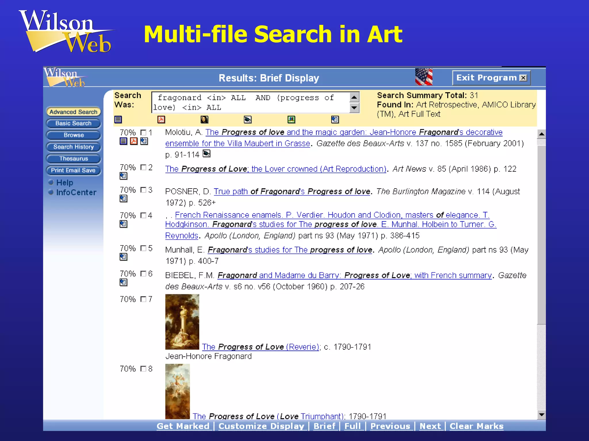The height and width of the screenshot is (441, 589).
Task: Open PDF icon for result 1
Action: click(x=134, y=141)
